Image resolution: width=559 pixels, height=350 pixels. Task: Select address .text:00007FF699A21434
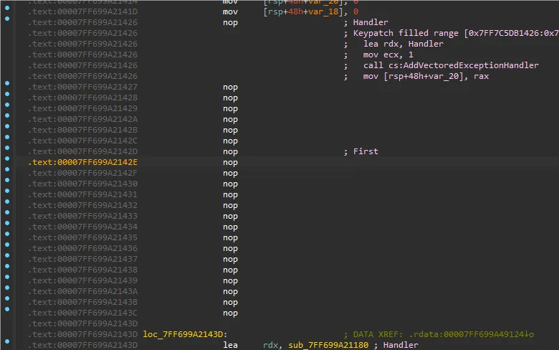coord(82,227)
